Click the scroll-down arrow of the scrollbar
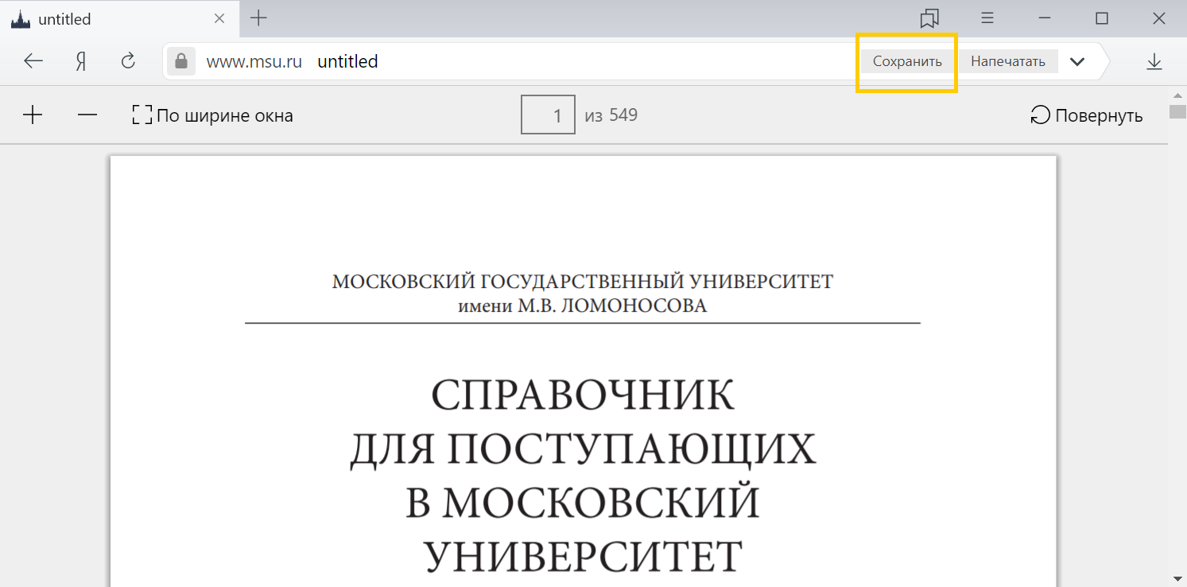The image size is (1187, 587). click(1177, 577)
